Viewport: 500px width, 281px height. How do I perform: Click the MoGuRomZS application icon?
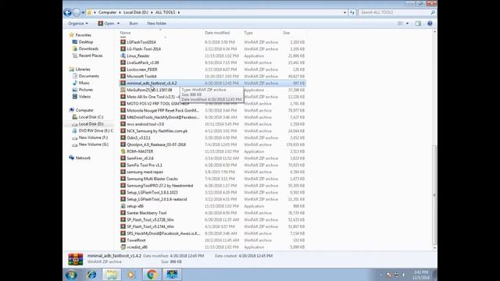[x=123, y=90]
